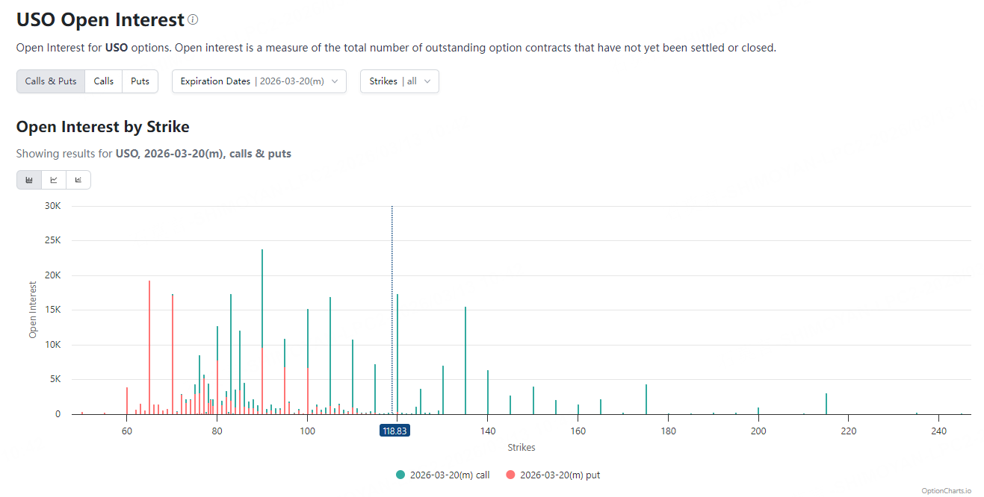The height and width of the screenshot is (497, 984).
Task: Open the Expiration Dates dropdown
Action: point(259,81)
